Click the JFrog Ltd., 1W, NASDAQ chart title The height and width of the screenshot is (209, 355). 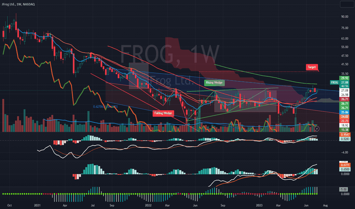pyautogui.click(x=18, y=4)
